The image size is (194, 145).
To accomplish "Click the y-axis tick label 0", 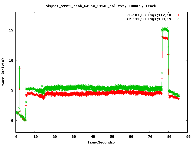I will coord(12,121).
